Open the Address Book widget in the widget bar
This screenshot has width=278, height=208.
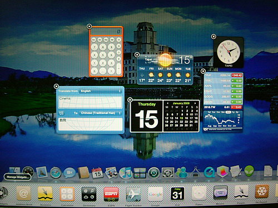[23, 194]
